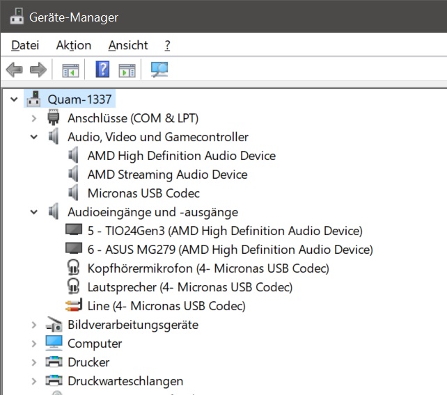Viewport: 447px width, 395px height.
Task: Collapse Audio, Video und Gamecontroller category
Action: (34, 137)
